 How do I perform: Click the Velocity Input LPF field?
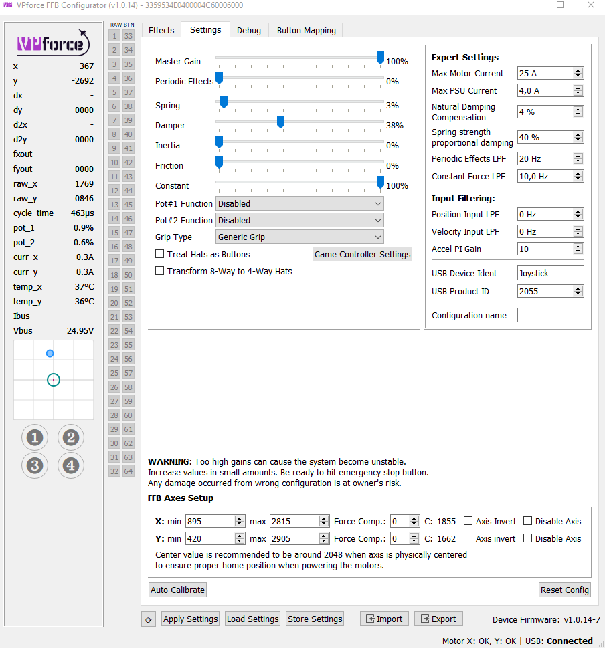coord(550,231)
